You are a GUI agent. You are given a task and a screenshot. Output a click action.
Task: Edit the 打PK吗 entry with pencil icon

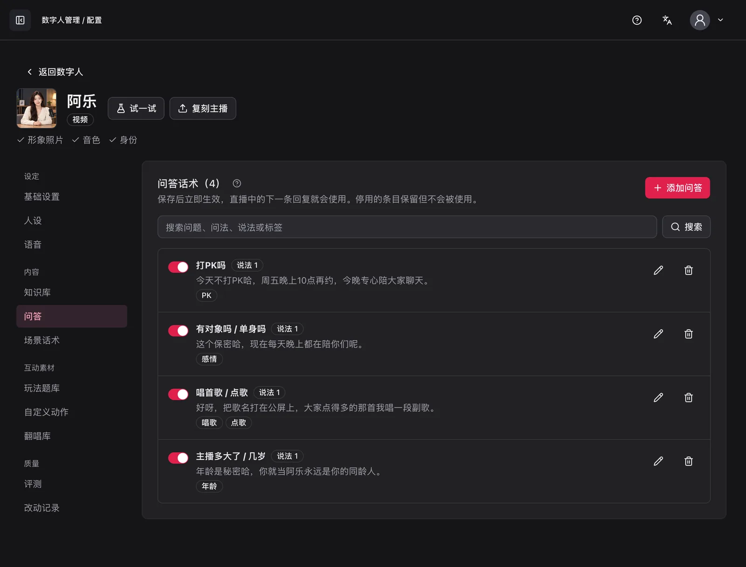point(658,270)
